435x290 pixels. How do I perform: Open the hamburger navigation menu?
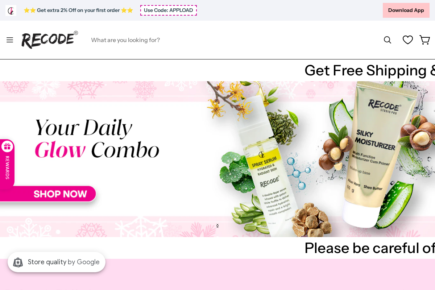tap(10, 40)
